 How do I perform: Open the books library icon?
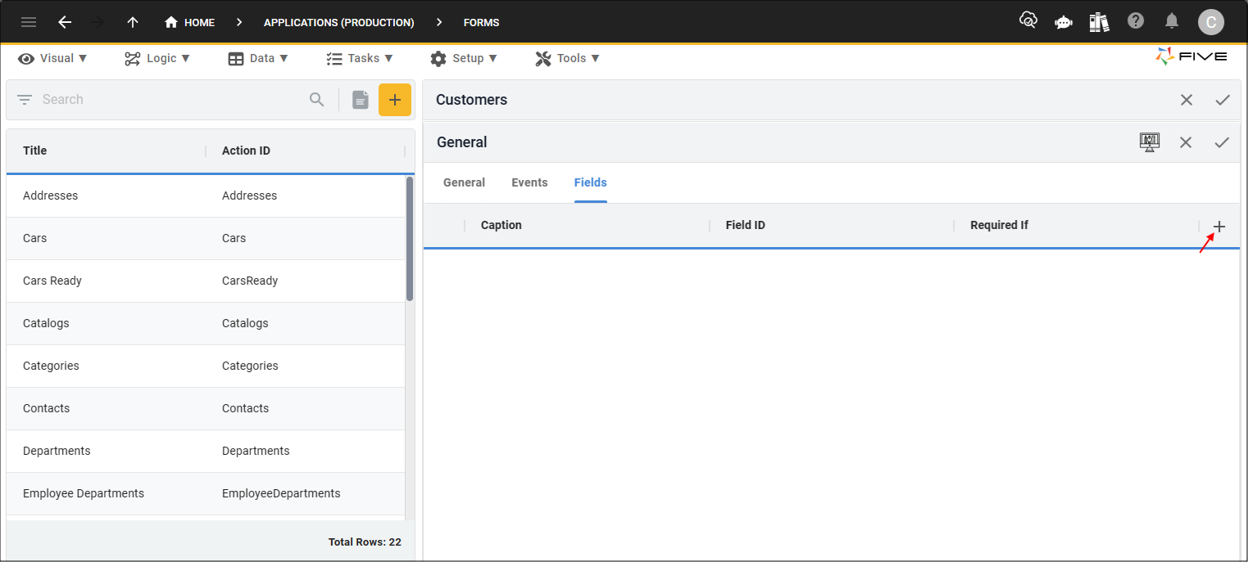click(1099, 22)
